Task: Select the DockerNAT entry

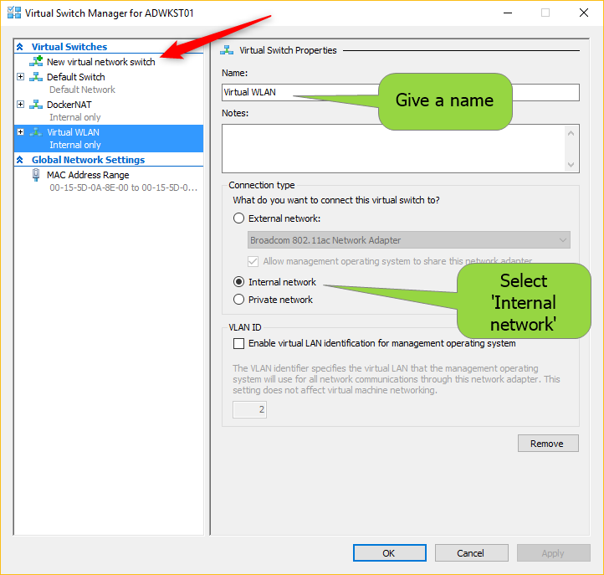Action: point(69,105)
